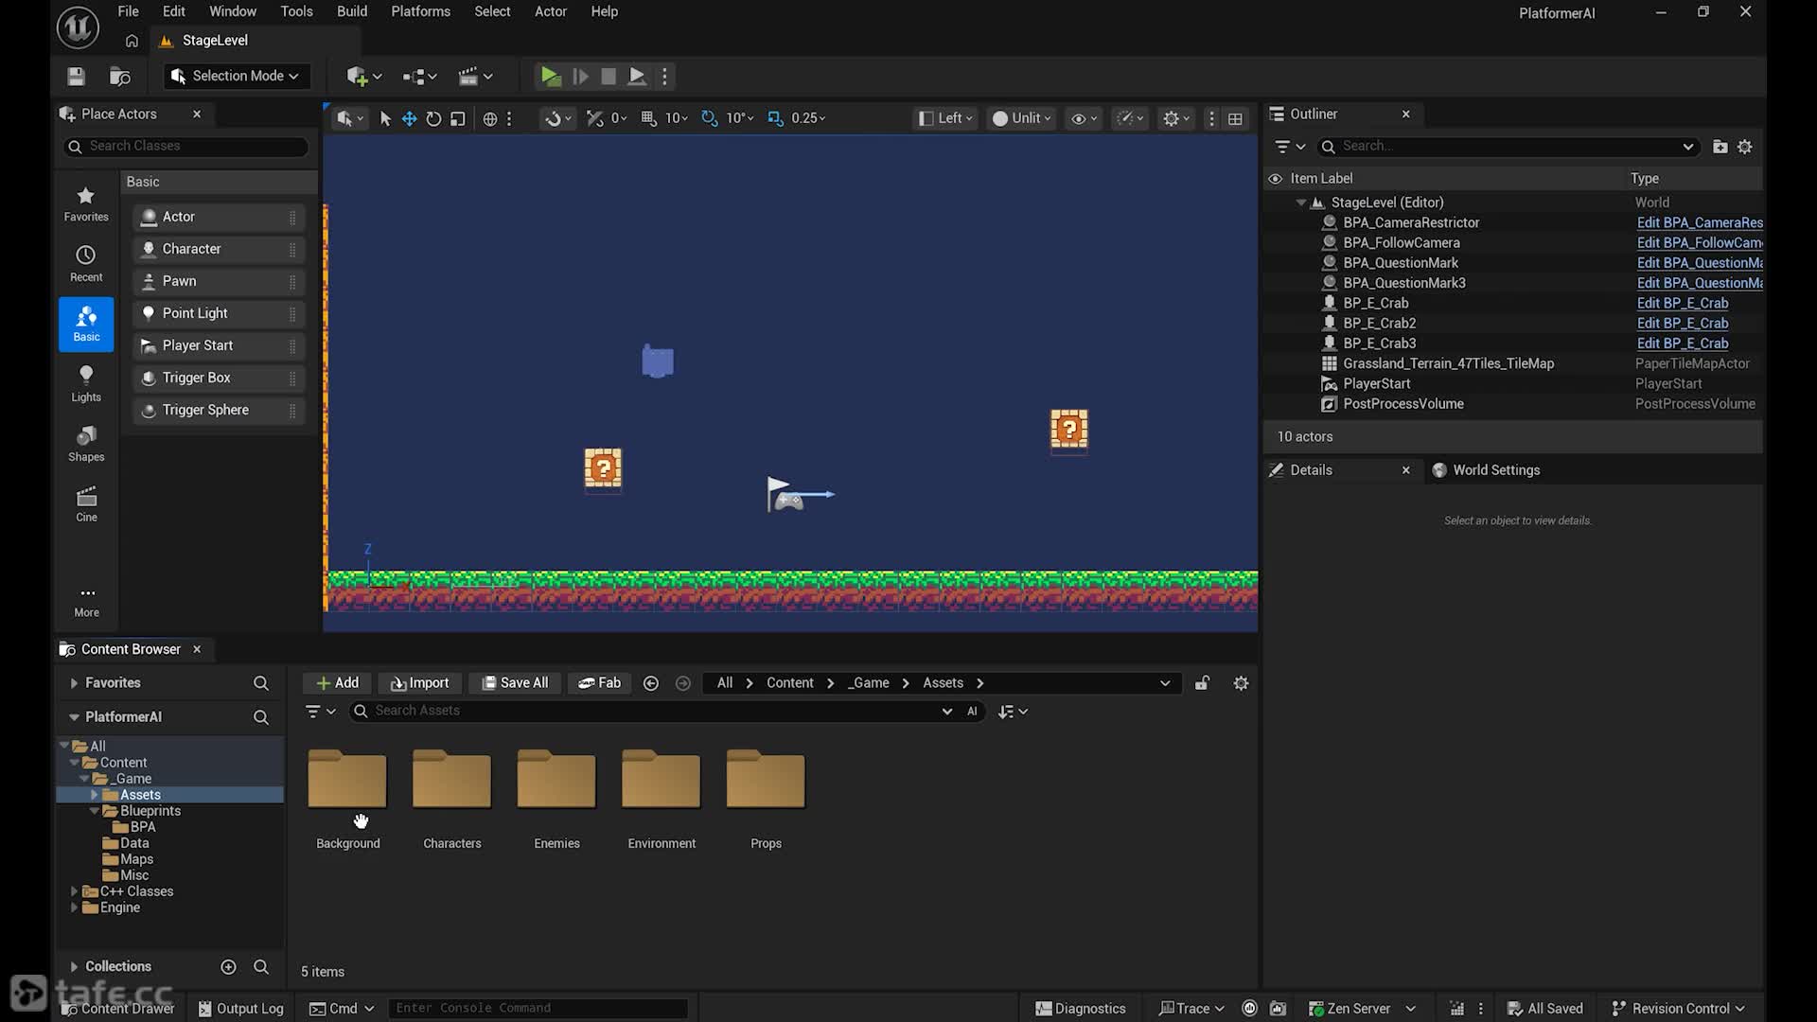Toggle rotation snapping icon

pos(710,118)
